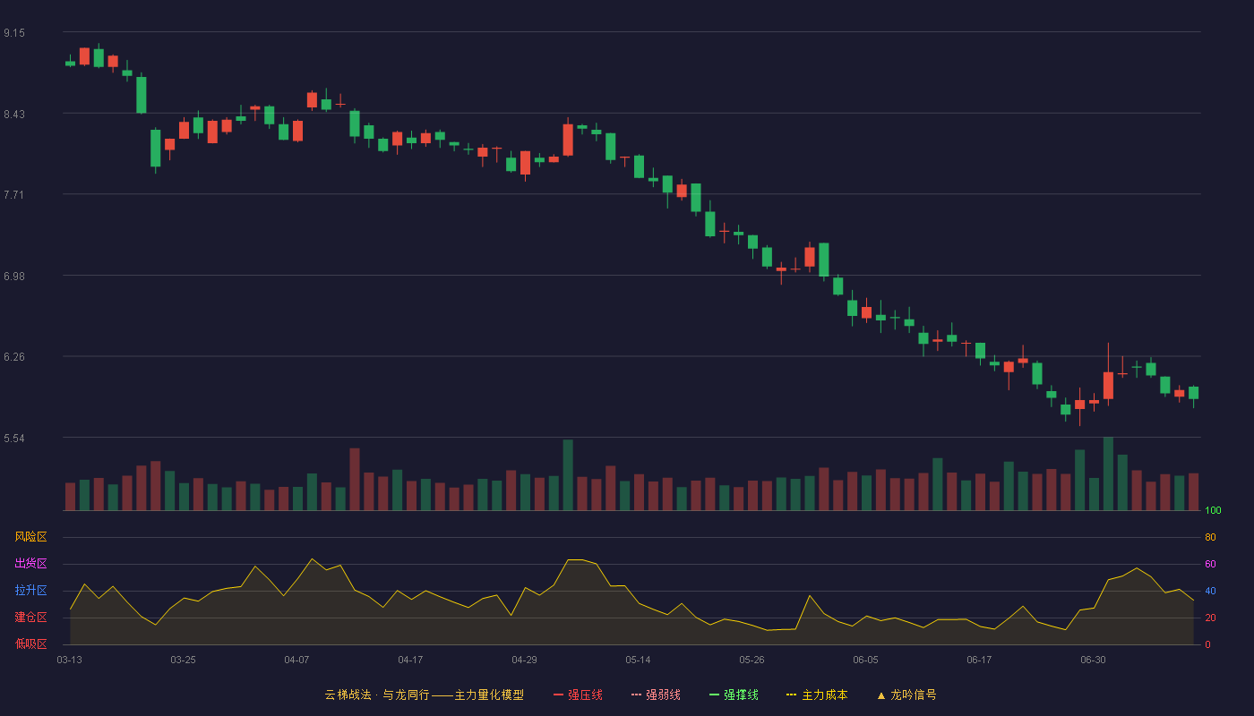Click the 05-14 date axis marker

[638, 660]
